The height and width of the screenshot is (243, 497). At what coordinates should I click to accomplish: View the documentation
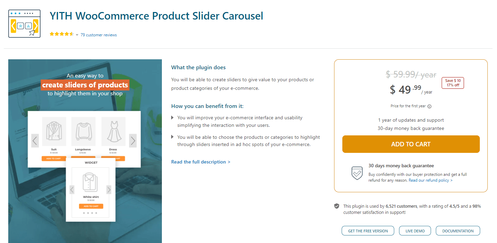(457, 231)
